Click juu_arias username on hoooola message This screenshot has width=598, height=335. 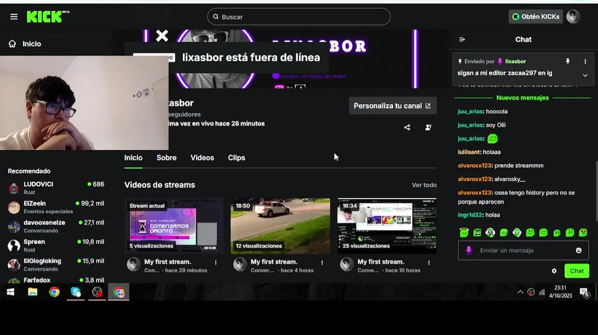[x=470, y=112]
